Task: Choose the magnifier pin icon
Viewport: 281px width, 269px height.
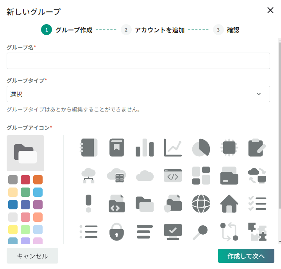Action: [x=200, y=232]
